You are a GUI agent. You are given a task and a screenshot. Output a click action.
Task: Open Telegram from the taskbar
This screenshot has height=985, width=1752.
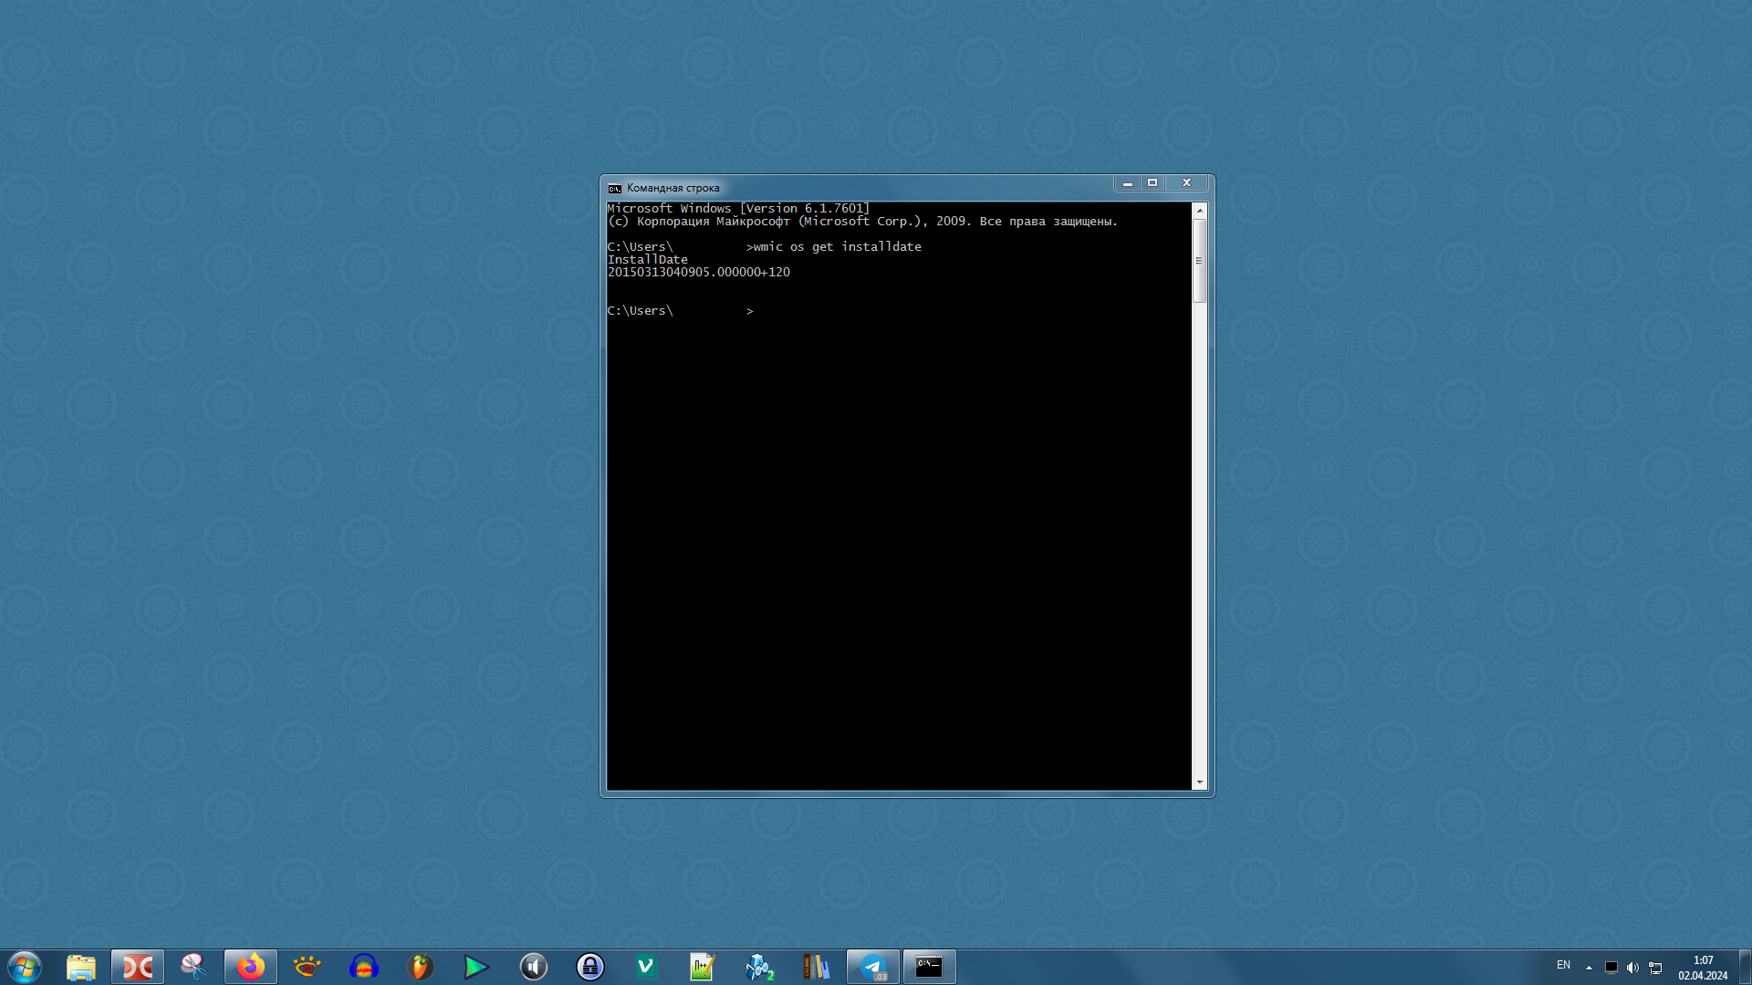(x=873, y=967)
